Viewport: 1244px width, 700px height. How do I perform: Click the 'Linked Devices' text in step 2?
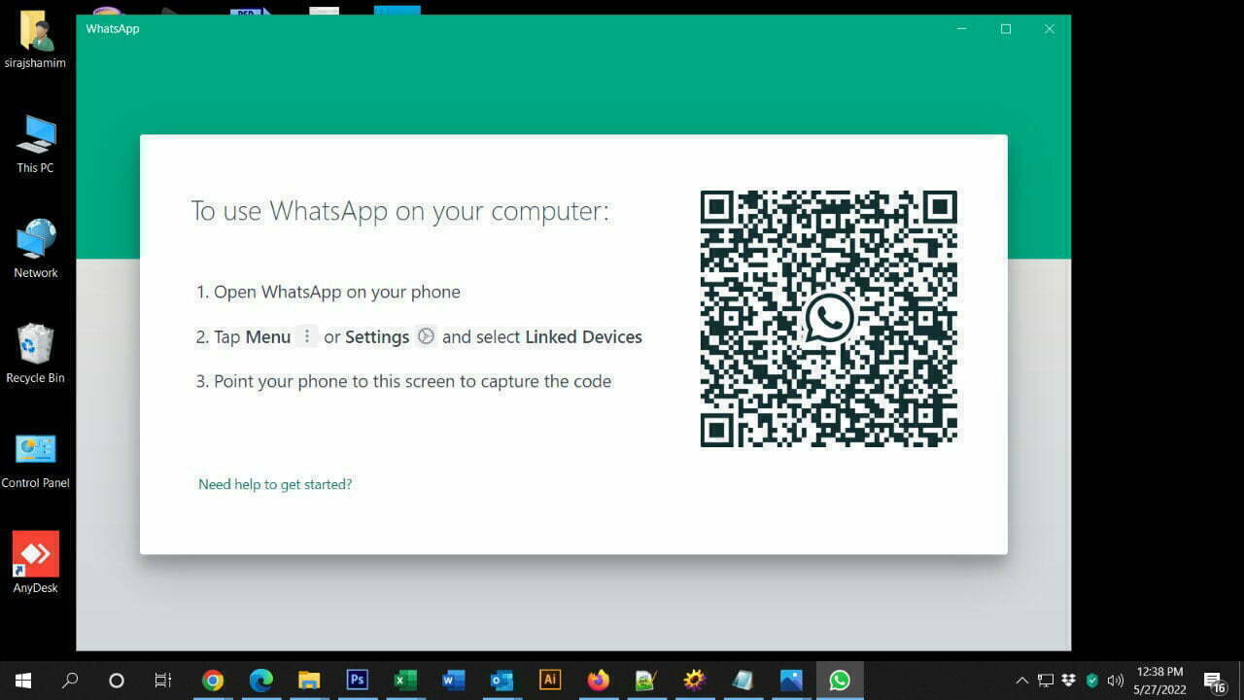pyautogui.click(x=583, y=337)
